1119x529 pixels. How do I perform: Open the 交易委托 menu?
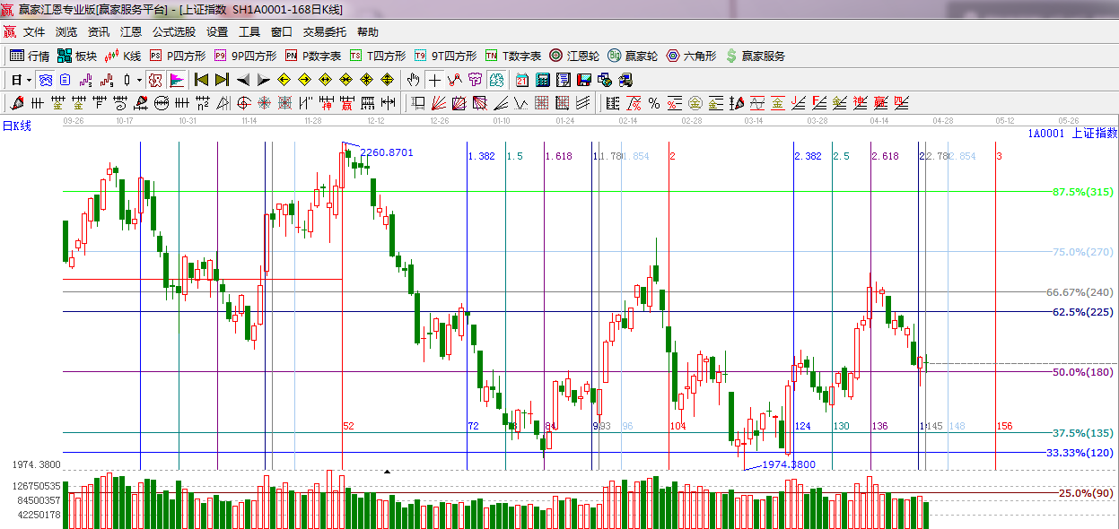[x=324, y=31]
